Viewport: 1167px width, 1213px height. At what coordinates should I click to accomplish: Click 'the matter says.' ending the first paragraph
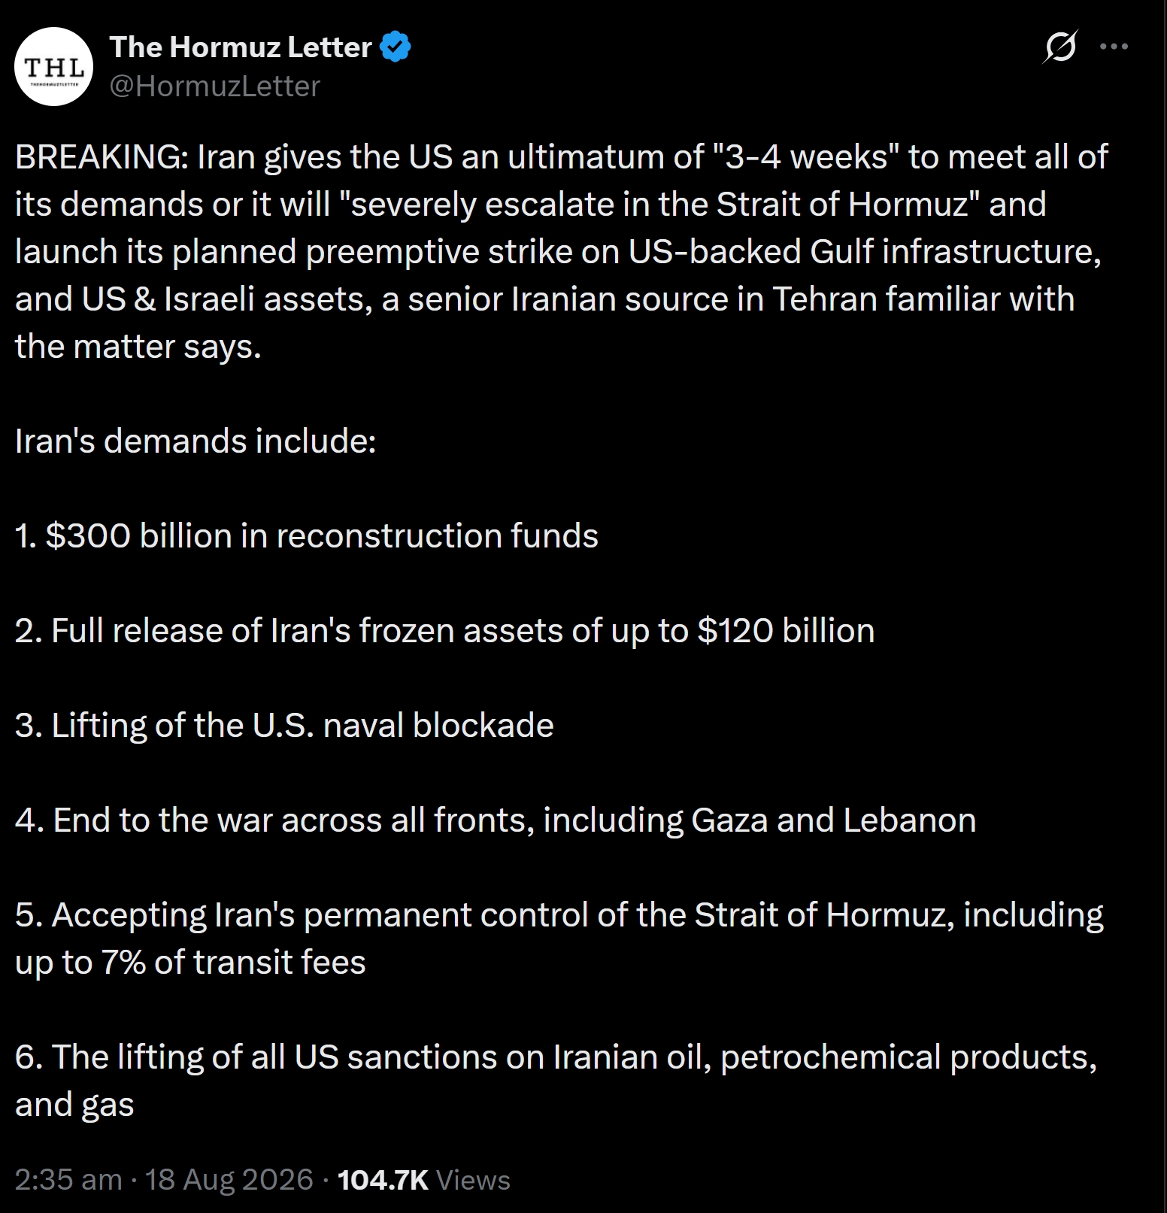(138, 347)
